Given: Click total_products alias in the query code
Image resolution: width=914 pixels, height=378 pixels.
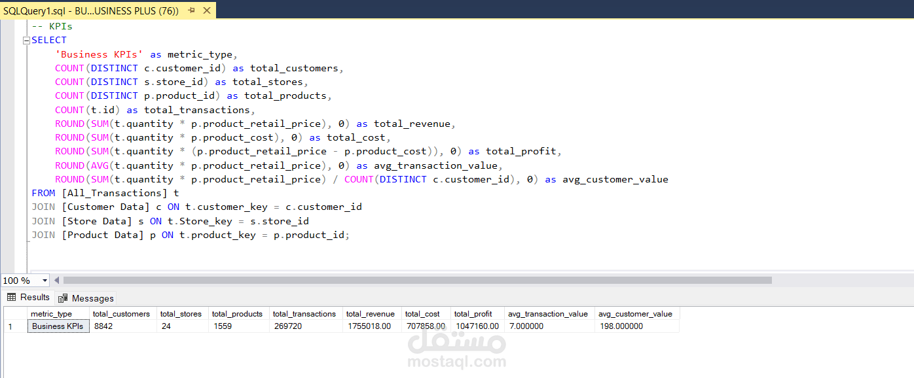Looking at the screenshot, I should [x=285, y=95].
